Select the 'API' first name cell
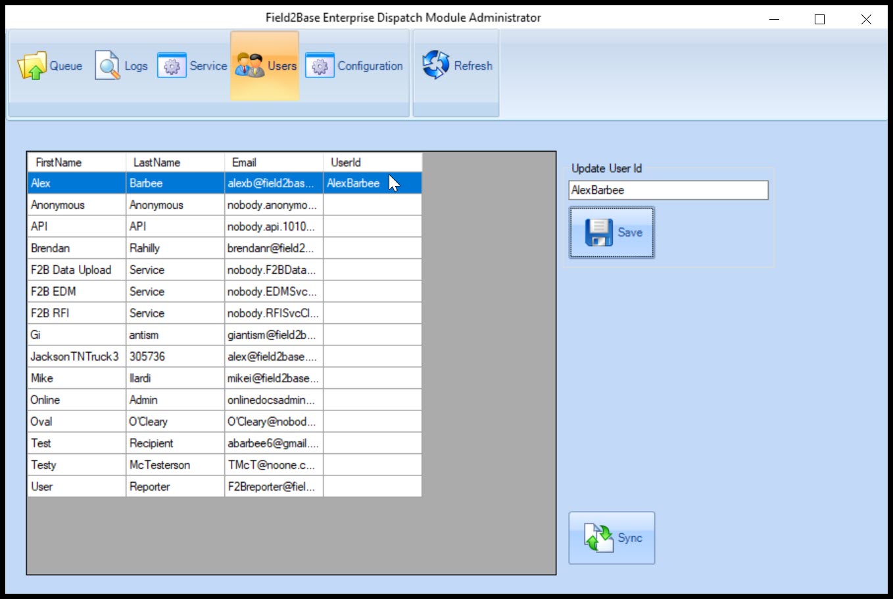 76,227
